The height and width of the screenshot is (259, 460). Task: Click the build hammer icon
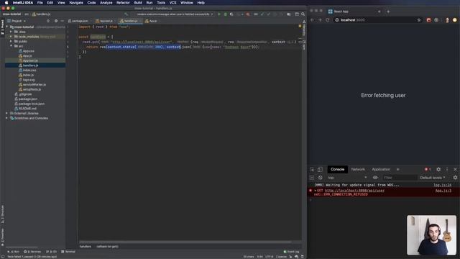tap(126, 14)
